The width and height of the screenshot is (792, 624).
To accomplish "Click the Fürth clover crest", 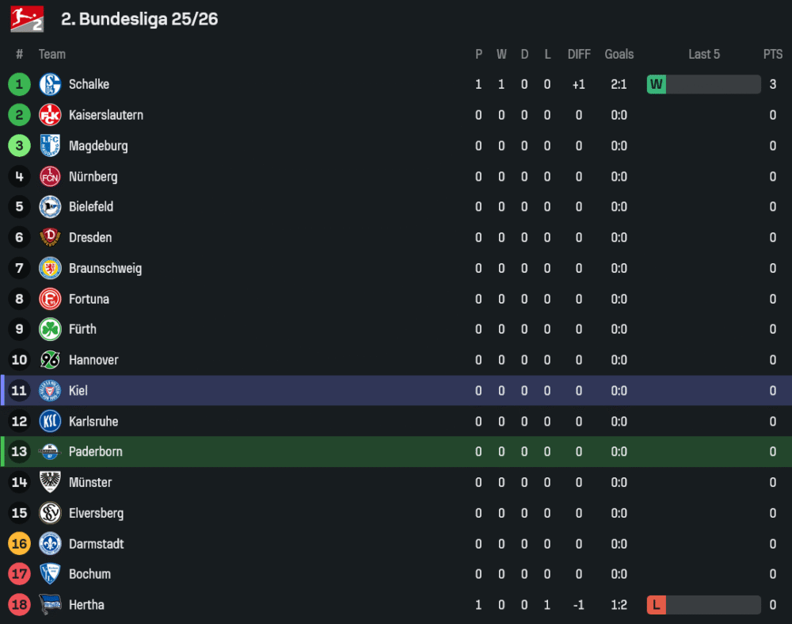I will pyautogui.click(x=50, y=329).
